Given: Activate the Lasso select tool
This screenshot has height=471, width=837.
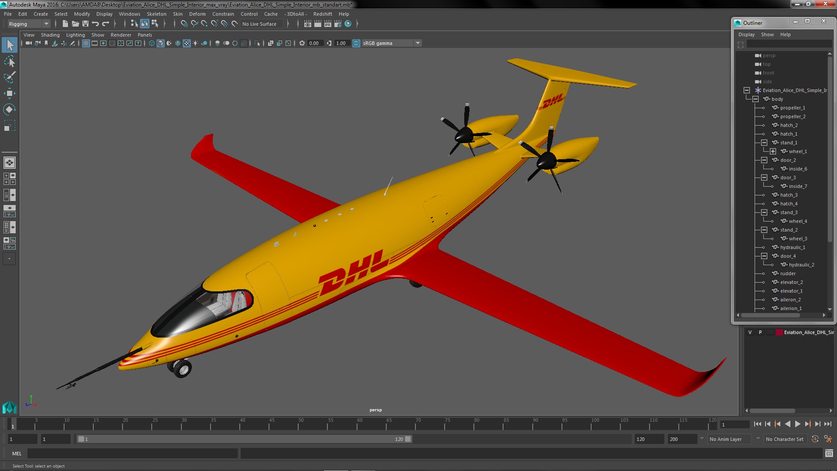Looking at the screenshot, I should (x=10, y=61).
